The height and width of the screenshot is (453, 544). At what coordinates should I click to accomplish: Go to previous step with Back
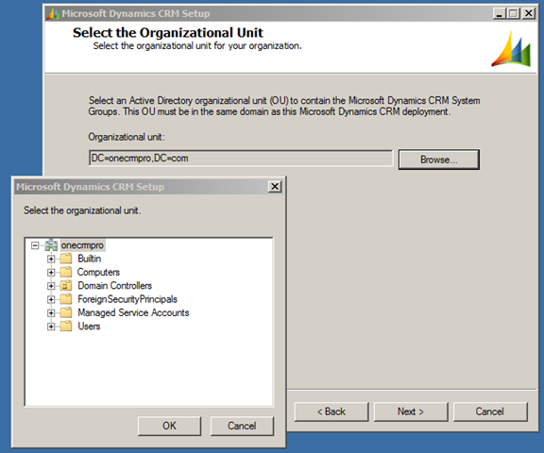pos(331,411)
